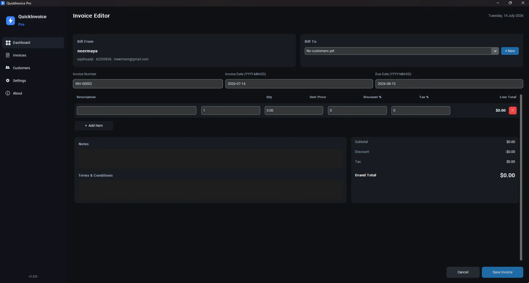Click the line total $0.00 value
Viewport: 529px width, 283px height.
500,110
